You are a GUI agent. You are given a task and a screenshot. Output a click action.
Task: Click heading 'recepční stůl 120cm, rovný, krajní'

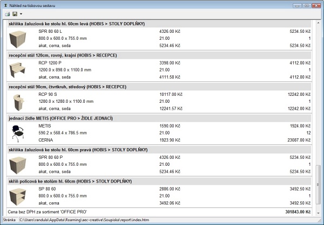(x=43, y=55)
